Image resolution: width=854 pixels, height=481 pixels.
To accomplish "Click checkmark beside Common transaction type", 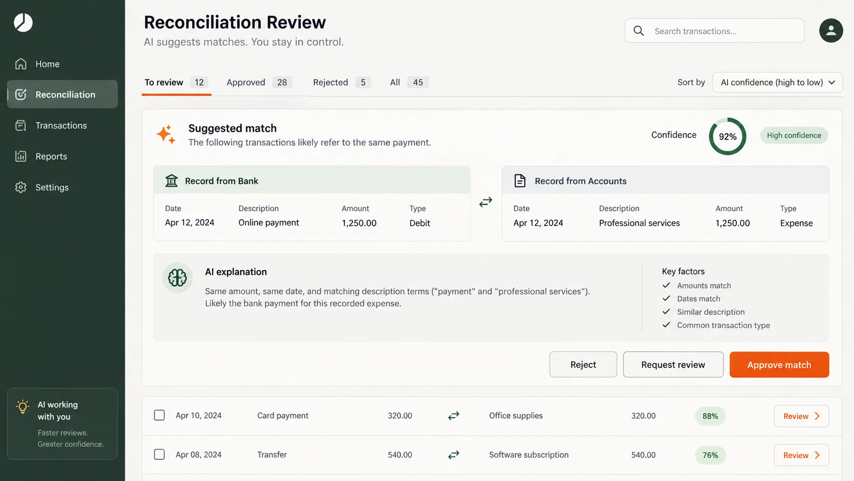I will coord(666,325).
